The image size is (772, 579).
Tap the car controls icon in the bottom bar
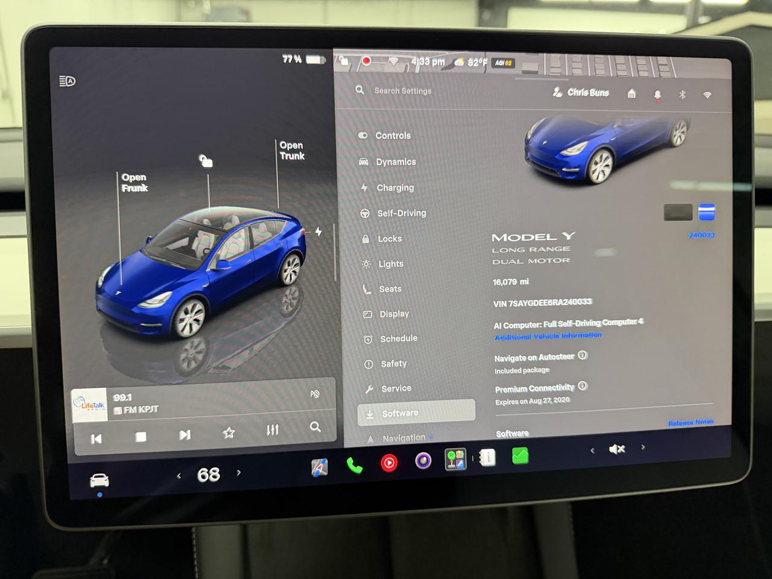100,481
